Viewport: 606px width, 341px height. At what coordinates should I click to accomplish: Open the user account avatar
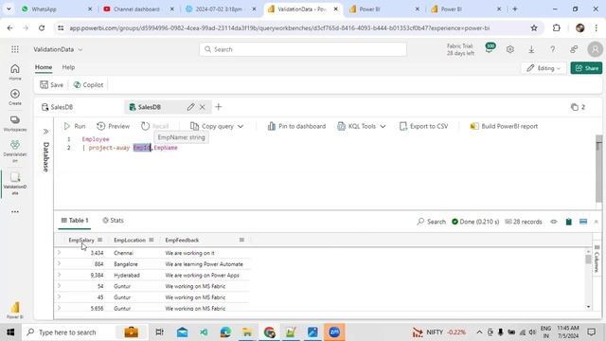click(595, 49)
